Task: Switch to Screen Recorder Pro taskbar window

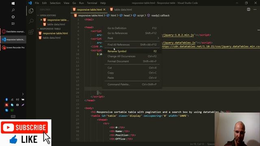Action: (13, 47)
